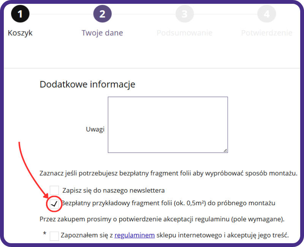
Task: Click the Dodatkowe informacje heading
Action: (87, 84)
